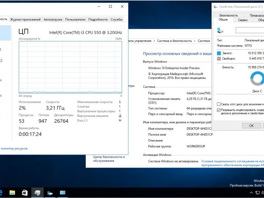Click the '3,21 ГГц' speed value
The width and height of the screenshot is (264, 198).
pos(55,108)
